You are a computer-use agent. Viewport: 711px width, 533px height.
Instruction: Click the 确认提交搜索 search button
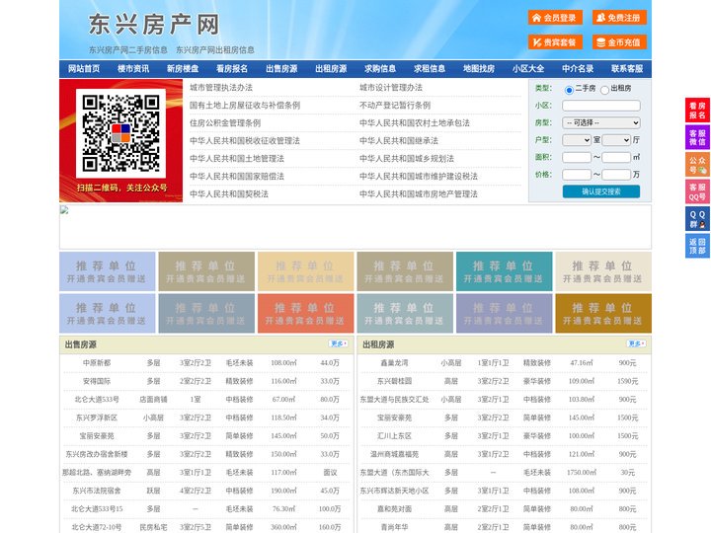pos(601,191)
